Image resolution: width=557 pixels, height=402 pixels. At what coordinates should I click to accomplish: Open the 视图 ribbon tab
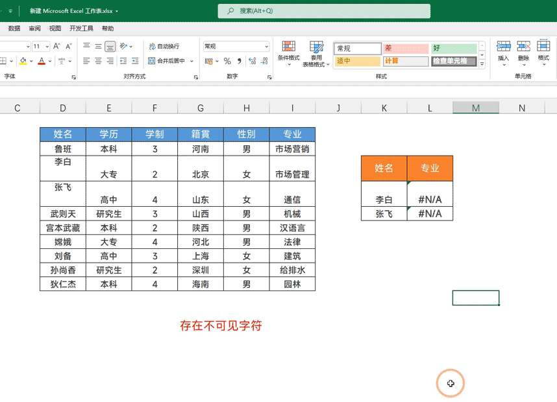point(55,29)
